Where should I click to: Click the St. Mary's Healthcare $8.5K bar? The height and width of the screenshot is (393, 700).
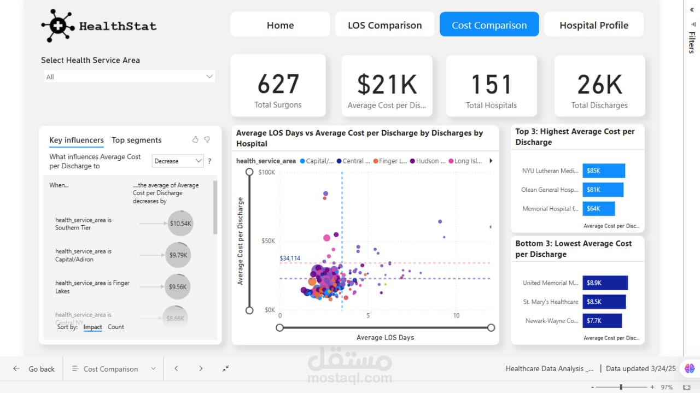[x=604, y=302]
